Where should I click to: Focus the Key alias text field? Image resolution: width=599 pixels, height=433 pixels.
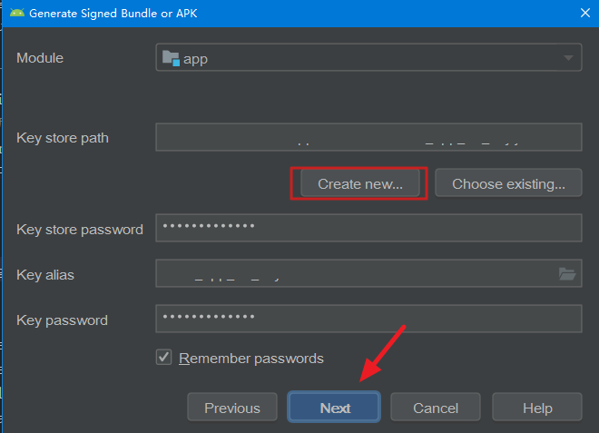point(355,273)
